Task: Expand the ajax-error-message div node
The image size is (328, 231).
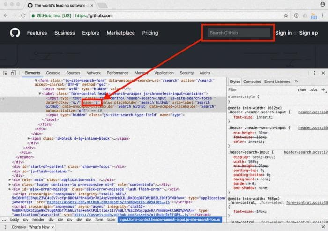Action: coord(10,189)
